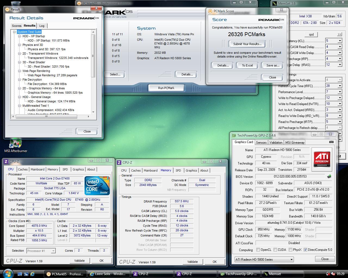The height and width of the screenshot is (278, 348).
Task: Click the green BIOS save chip icon in GPU-Z
Action: point(329,176)
